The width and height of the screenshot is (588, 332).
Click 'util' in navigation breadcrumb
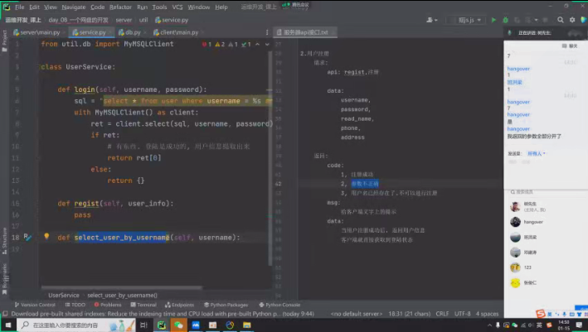pos(143,20)
